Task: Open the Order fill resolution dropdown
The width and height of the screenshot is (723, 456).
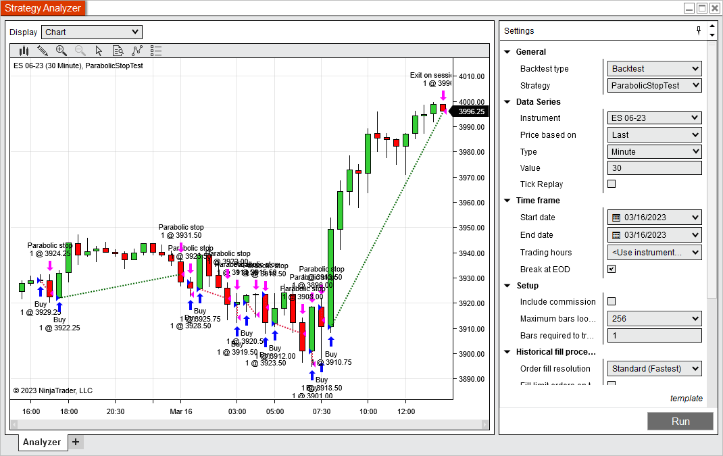Action: point(654,368)
